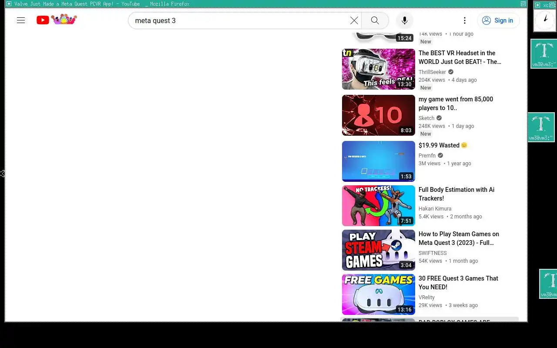Open title The BEST VR Headset in the WORLD

click(x=460, y=57)
